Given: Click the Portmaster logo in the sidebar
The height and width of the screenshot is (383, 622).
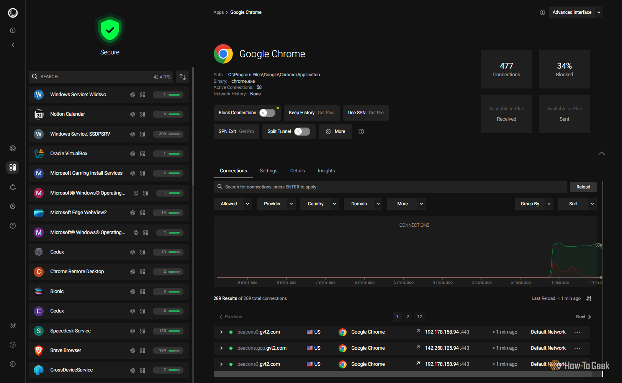Looking at the screenshot, I should [13, 13].
